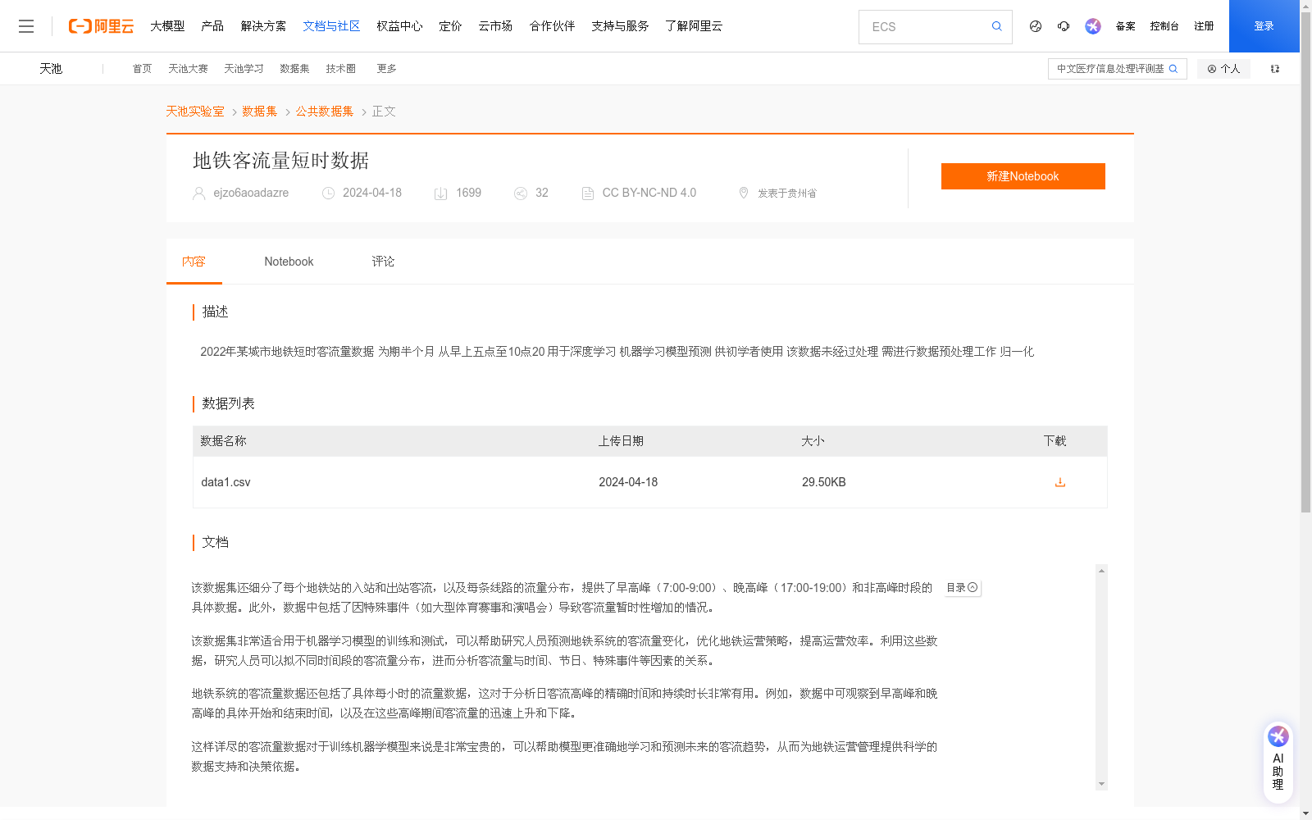1312x820 pixels.
Task: Open the 产品 menu
Action: click(x=212, y=26)
